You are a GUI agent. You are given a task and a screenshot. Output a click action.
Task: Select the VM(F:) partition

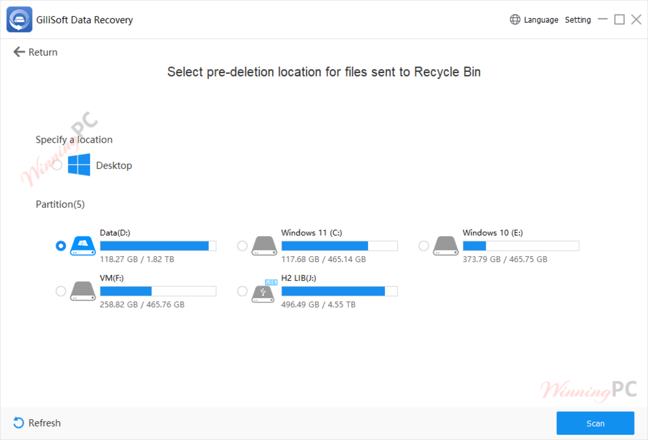point(61,291)
